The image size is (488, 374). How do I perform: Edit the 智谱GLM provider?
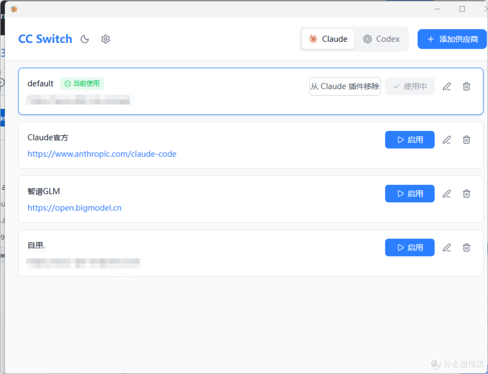point(447,193)
